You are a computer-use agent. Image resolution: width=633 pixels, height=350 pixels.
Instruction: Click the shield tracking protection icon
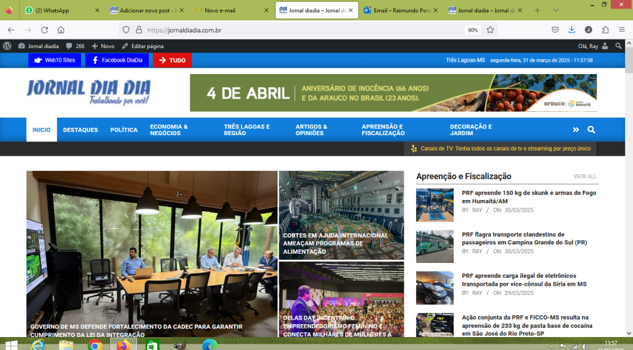(x=126, y=30)
